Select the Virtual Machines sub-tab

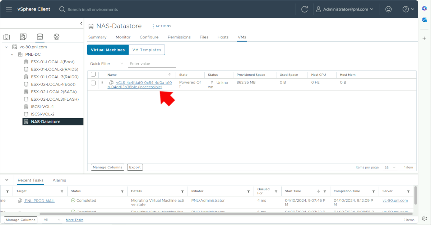(x=108, y=50)
